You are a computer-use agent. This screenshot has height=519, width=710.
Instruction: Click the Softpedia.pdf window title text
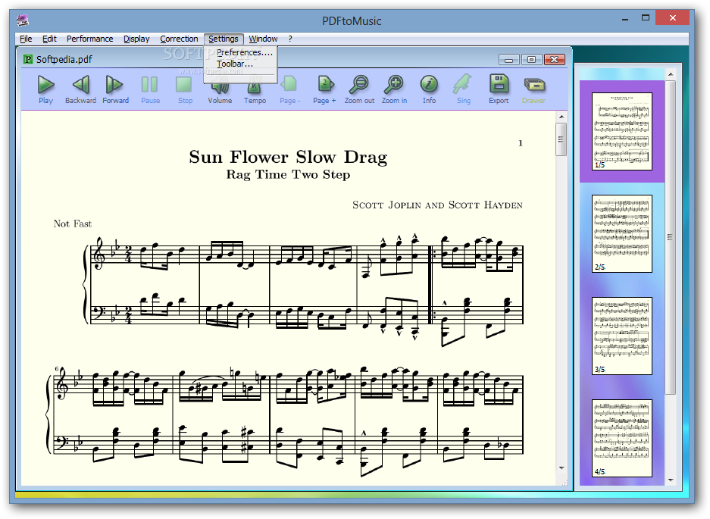tap(64, 59)
